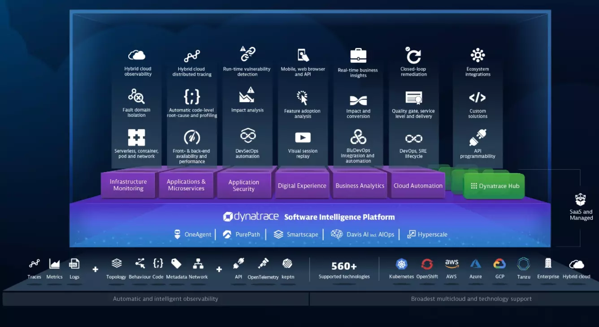
Task: Select the GCP logo
Action: coord(499,263)
